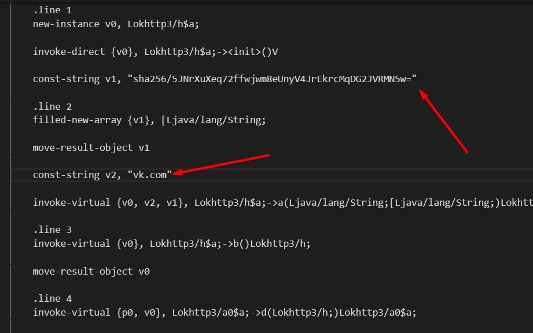This screenshot has width=533, height=333.
Task: Click invoke-virtual {p0, v0} line
Action: [x=225, y=313]
